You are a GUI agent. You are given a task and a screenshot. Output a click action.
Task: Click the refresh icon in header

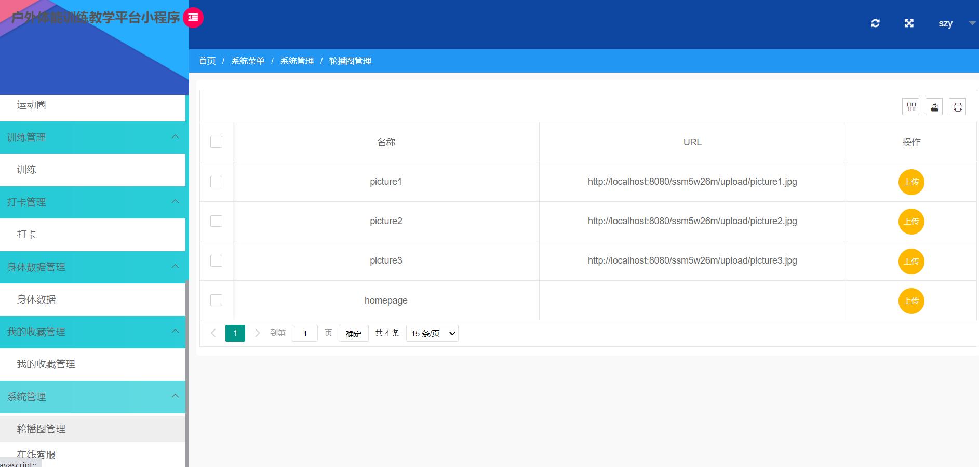coord(875,23)
